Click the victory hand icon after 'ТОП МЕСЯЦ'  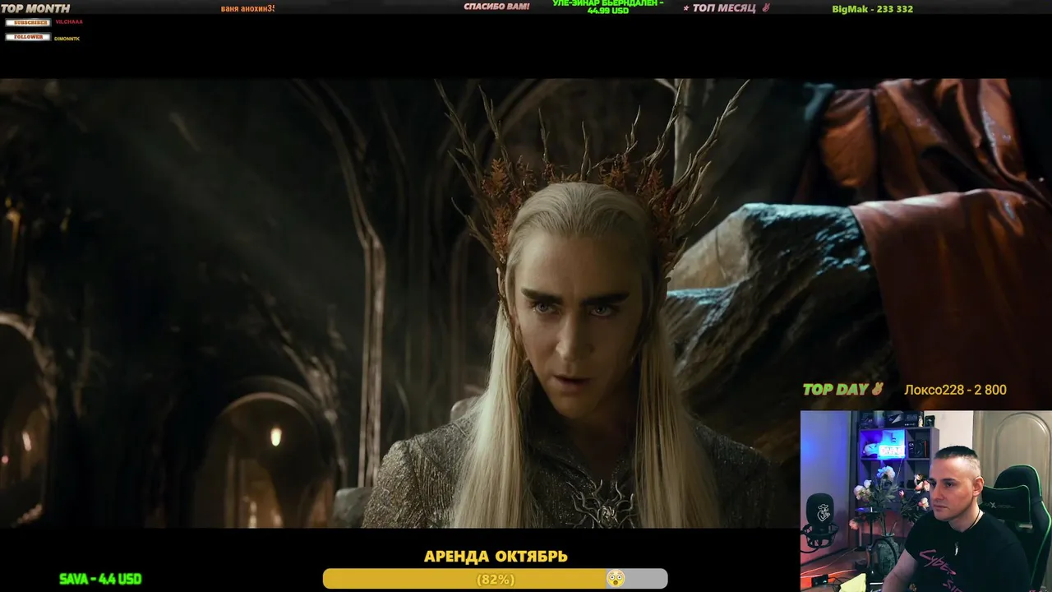[766, 8]
